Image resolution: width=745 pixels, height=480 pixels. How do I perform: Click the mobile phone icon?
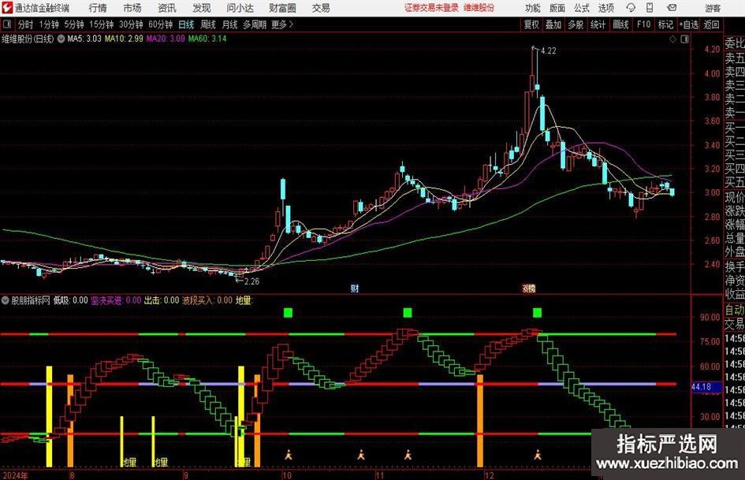(650, 8)
